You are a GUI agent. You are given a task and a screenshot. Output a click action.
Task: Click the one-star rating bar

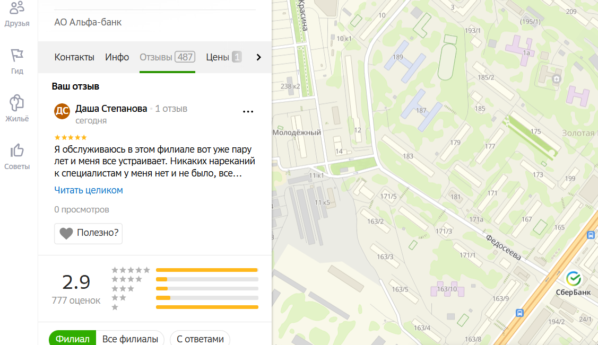click(207, 307)
